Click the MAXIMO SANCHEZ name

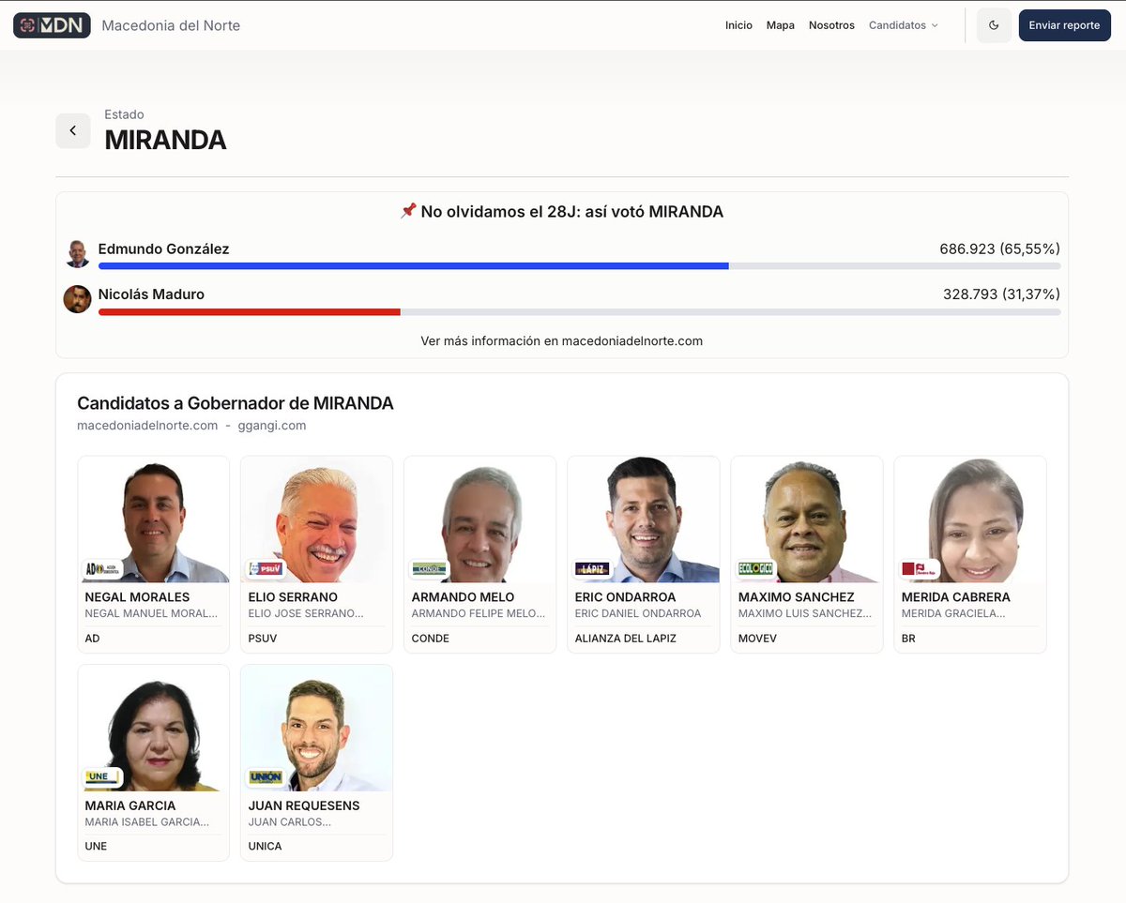point(796,596)
